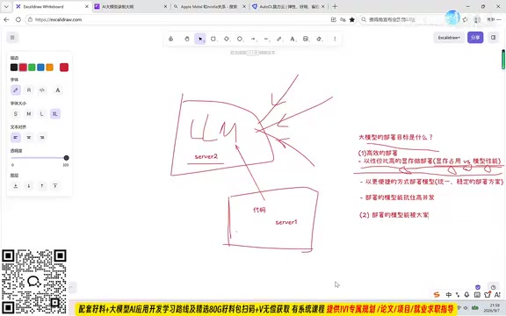Select the Text tool
Viewport: 506px width, 316px height.
click(x=293, y=39)
